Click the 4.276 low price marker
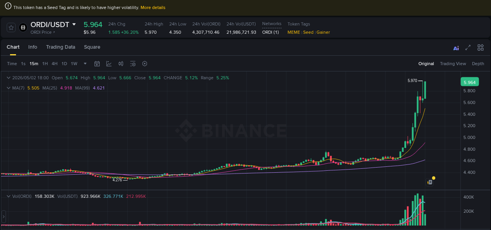The height and width of the screenshot is (230, 491). click(117, 180)
